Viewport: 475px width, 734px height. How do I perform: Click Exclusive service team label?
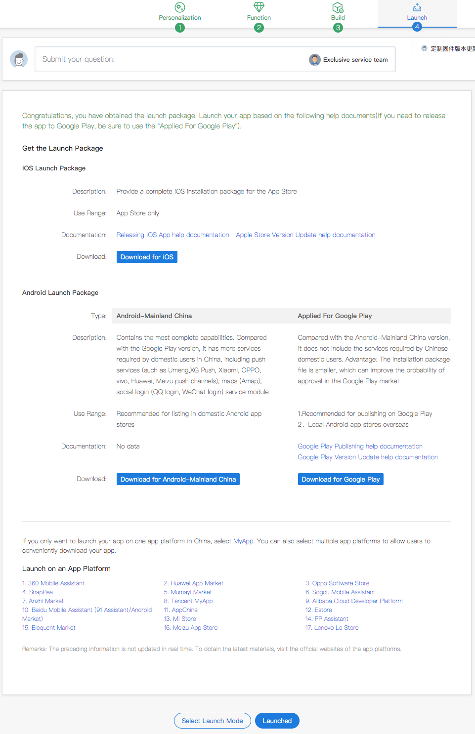[355, 60]
